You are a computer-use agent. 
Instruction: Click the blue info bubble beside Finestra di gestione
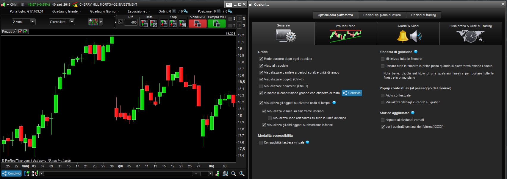[416, 52]
